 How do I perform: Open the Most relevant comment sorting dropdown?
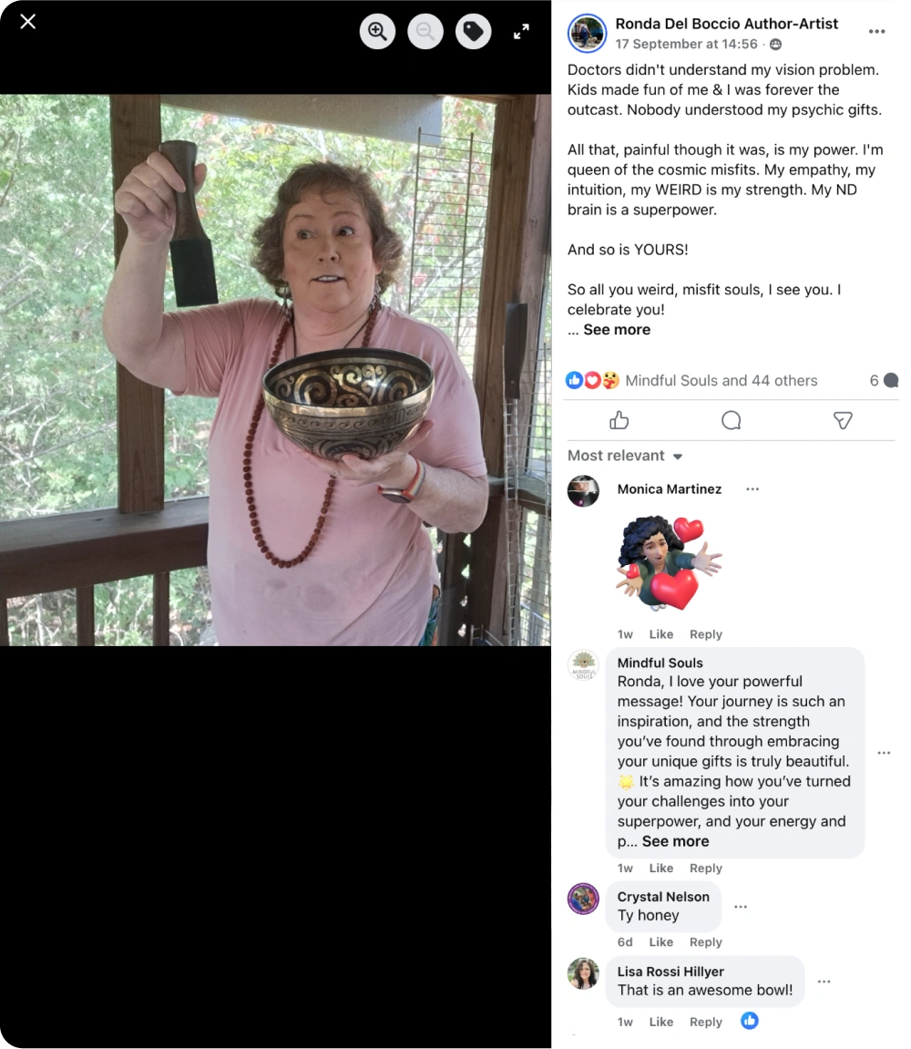[625, 456]
